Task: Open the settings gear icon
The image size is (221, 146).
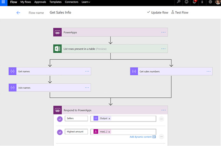Action: (210, 2)
